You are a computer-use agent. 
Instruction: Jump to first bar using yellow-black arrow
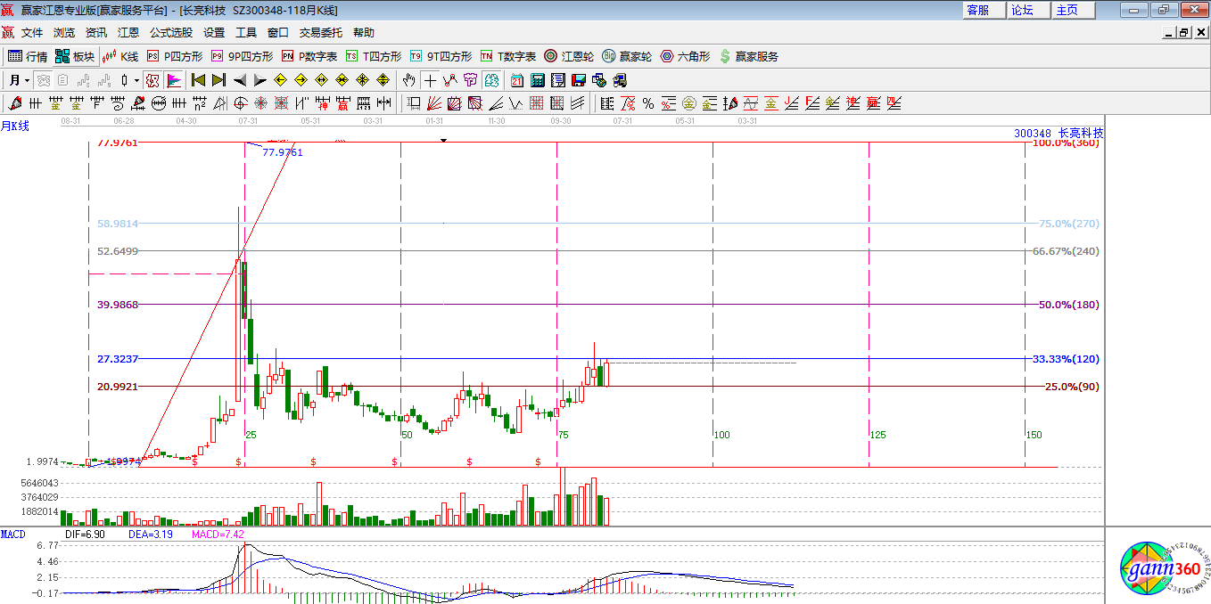click(x=198, y=80)
